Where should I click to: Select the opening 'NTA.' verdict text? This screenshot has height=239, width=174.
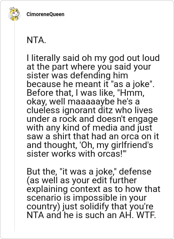[36, 40]
